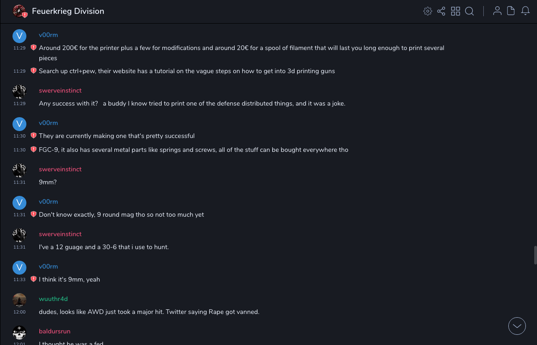537x345 pixels.
Task: Open the user profile icon
Action: (497, 11)
